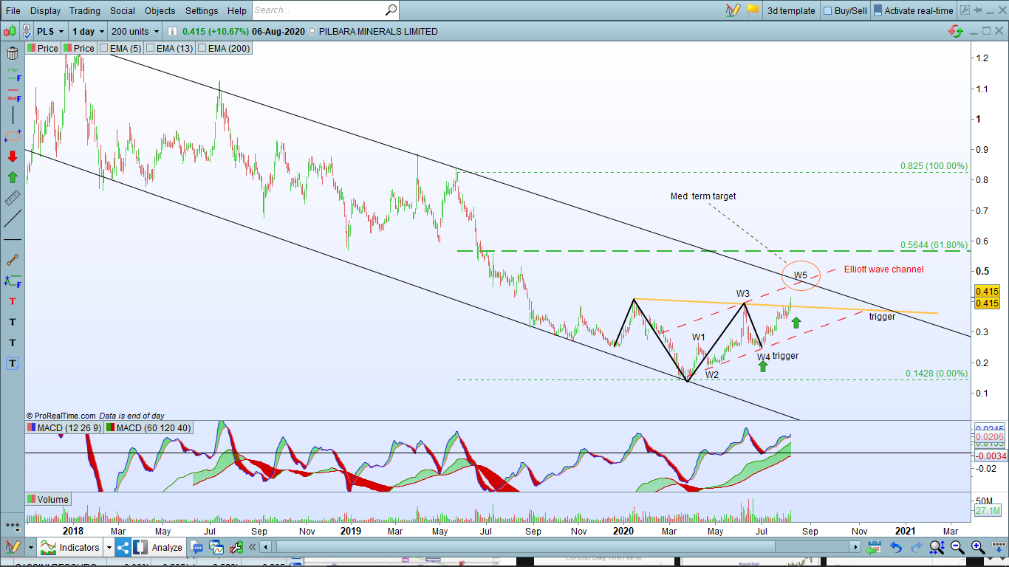Click the red down arrow tool
The height and width of the screenshot is (567, 1009).
click(13, 157)
